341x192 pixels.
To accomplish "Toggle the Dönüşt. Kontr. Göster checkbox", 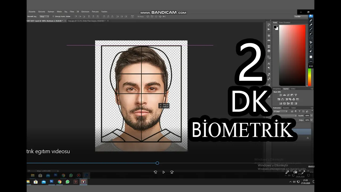I will coord(53,17).
